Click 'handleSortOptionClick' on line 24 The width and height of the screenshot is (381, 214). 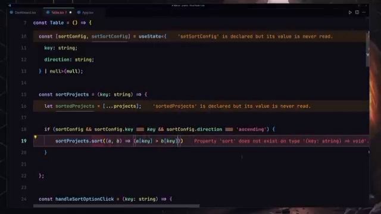pyautogui.click(x=85, y=199)
